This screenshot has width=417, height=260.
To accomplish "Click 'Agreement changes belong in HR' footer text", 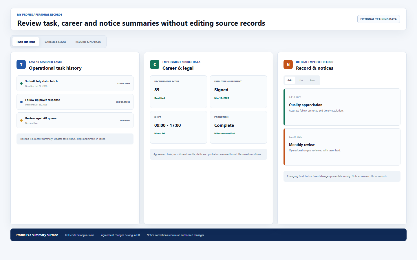I will [x=120, y=235].
